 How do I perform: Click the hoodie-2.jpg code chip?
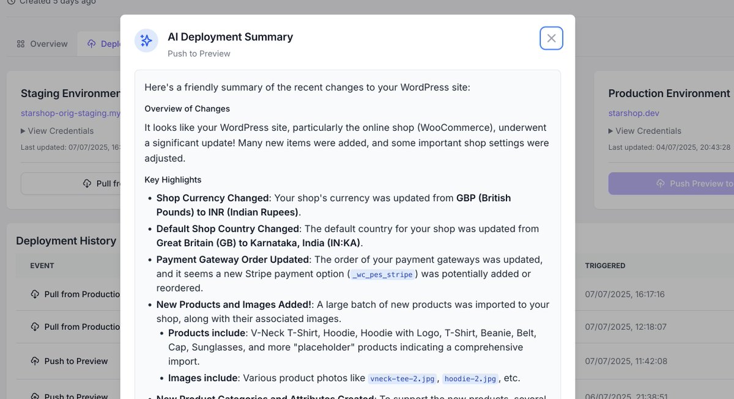coord(472,378)
